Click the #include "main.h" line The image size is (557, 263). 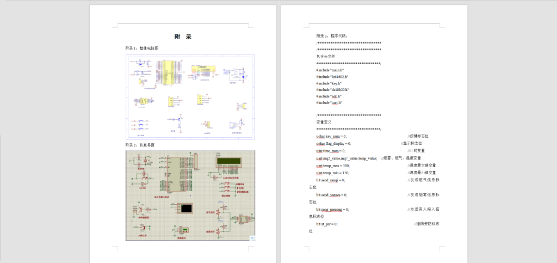pyautogui.click(x=330, y=70)
